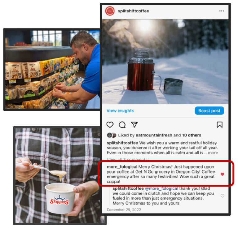The image size is (238, 228).
Task: Open the three-dot post options menu
Action: [x=222, y=11]
